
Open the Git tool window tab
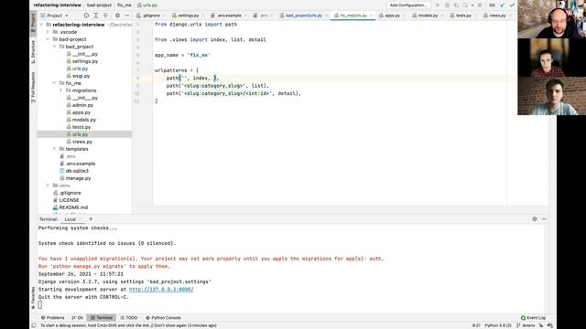pos(77,318)
